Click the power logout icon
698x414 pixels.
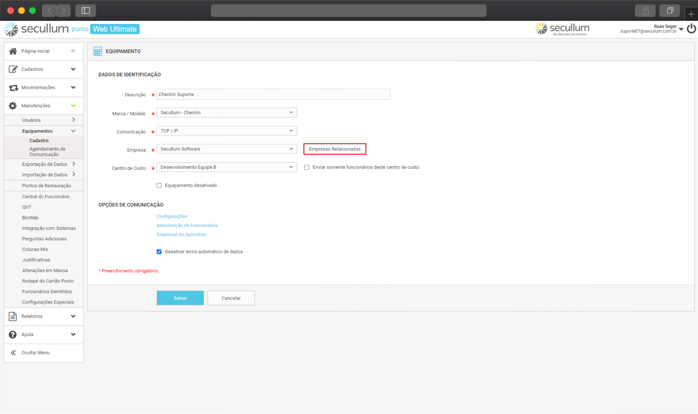(692, 28)
